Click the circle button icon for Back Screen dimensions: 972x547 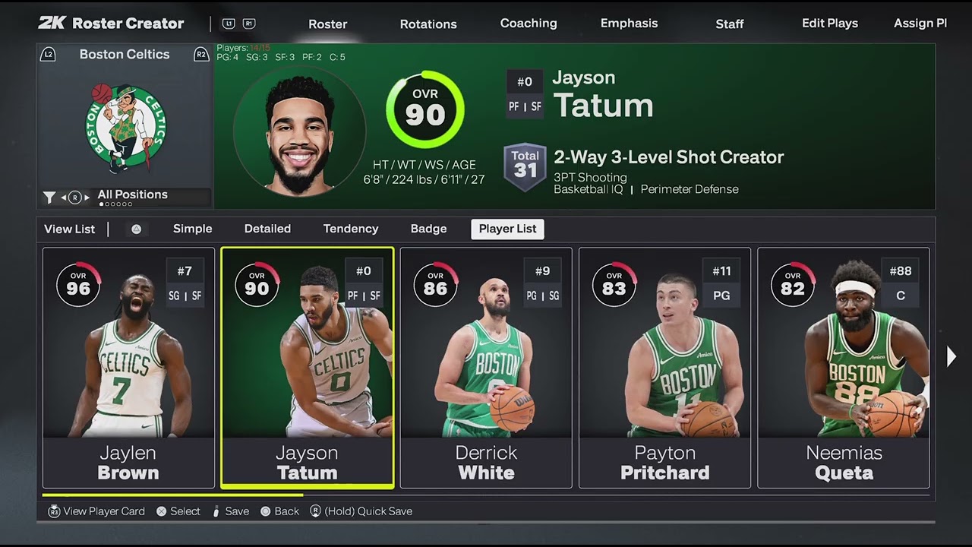[x=266, y=511]
